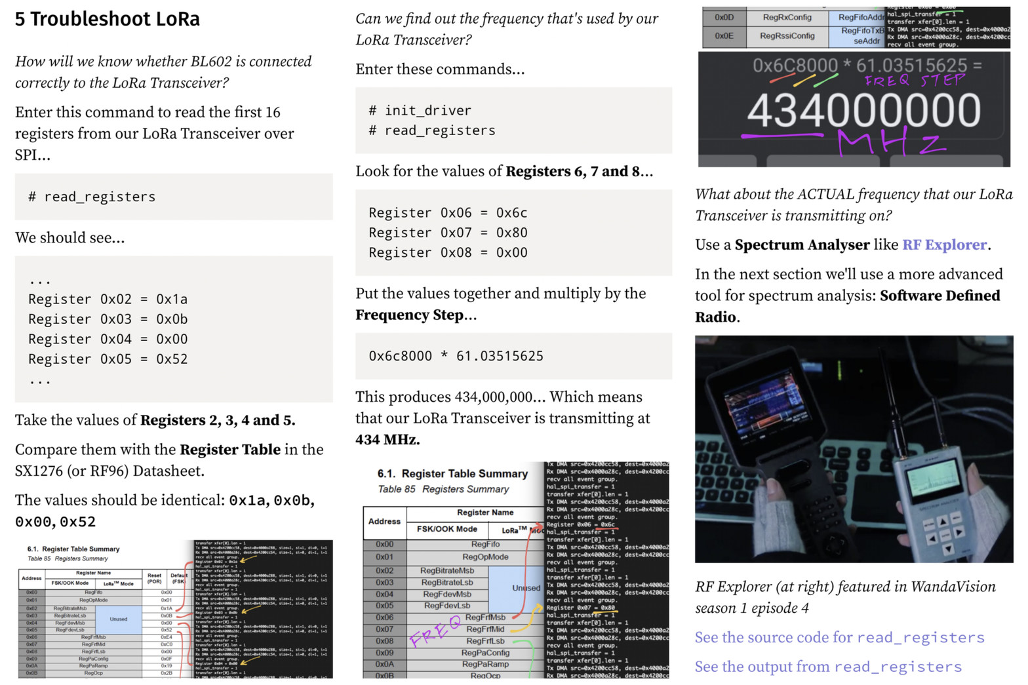Click the 'Register 0x06 = 0x6c' line
1028x685 pixels.
(x=448, y=213)
